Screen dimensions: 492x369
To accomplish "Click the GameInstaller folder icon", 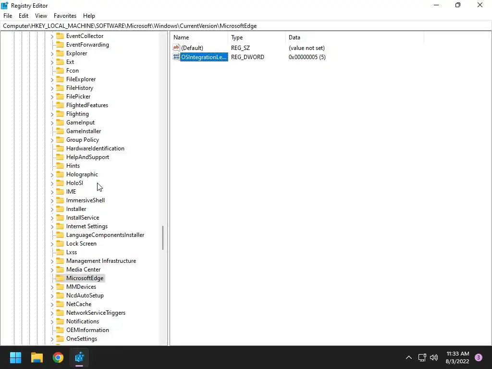I will [x=60, y=131].
